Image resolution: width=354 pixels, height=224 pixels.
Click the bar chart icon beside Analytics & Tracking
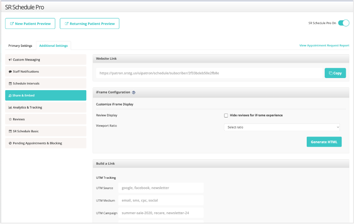point(10,107)
